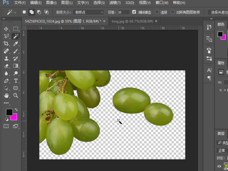Click the 容差 tolerance input field

click(123, 13)
